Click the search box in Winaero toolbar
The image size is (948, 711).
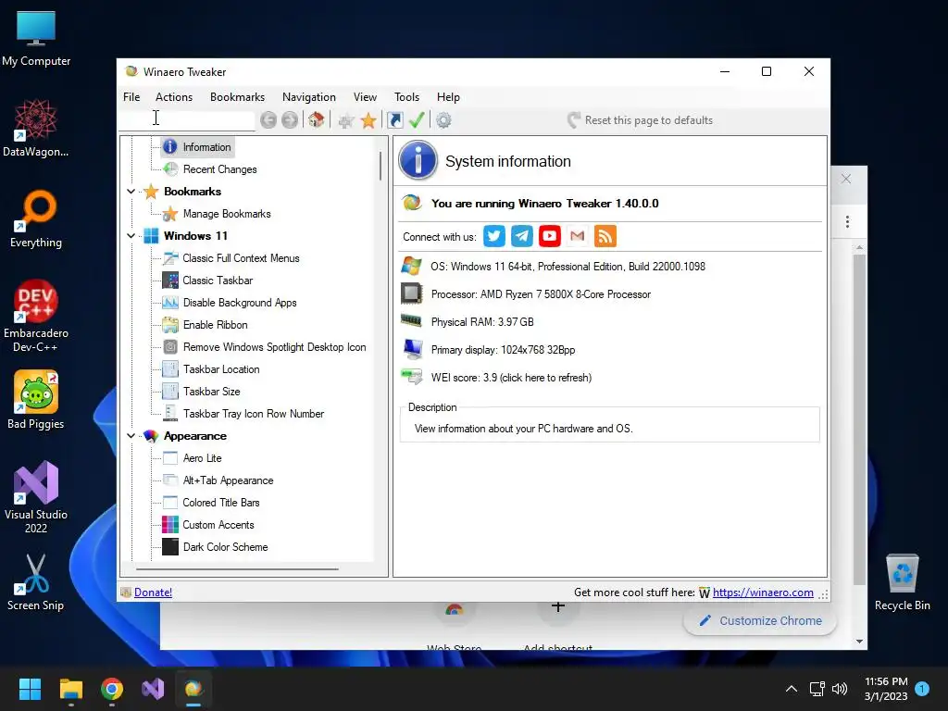click(187, 119)
